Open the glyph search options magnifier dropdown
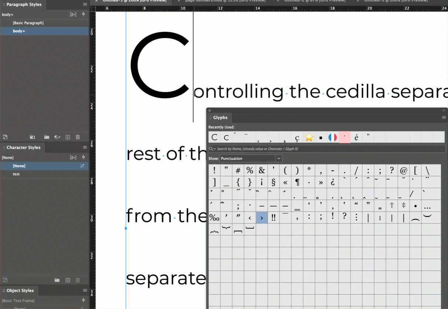 point(212,149)
